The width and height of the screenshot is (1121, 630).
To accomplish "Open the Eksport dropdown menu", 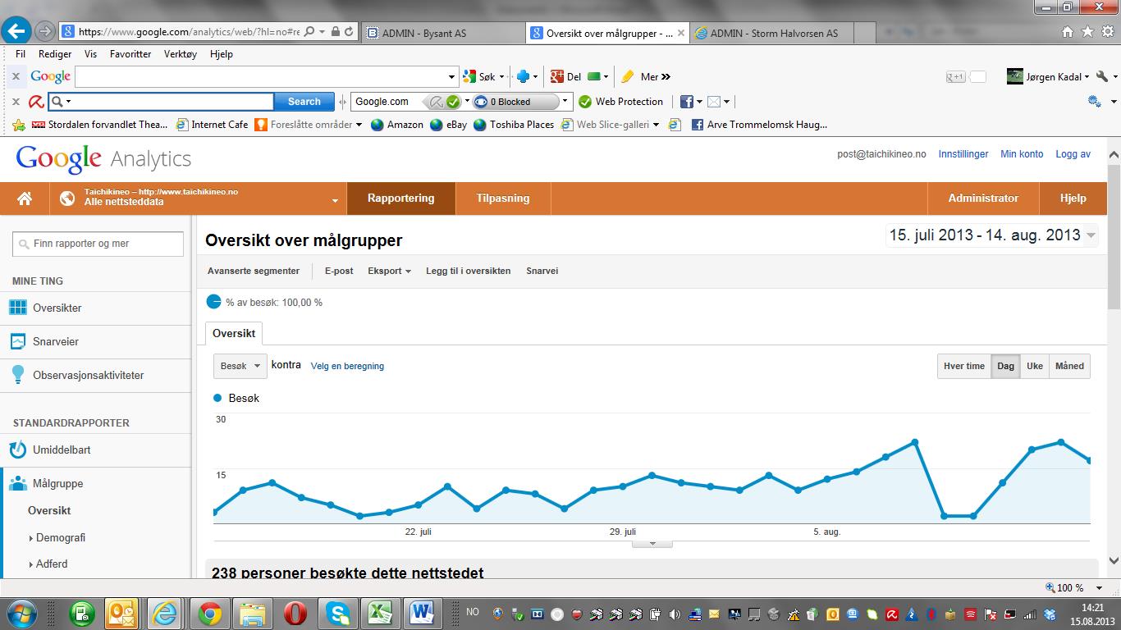I will 389,271.
